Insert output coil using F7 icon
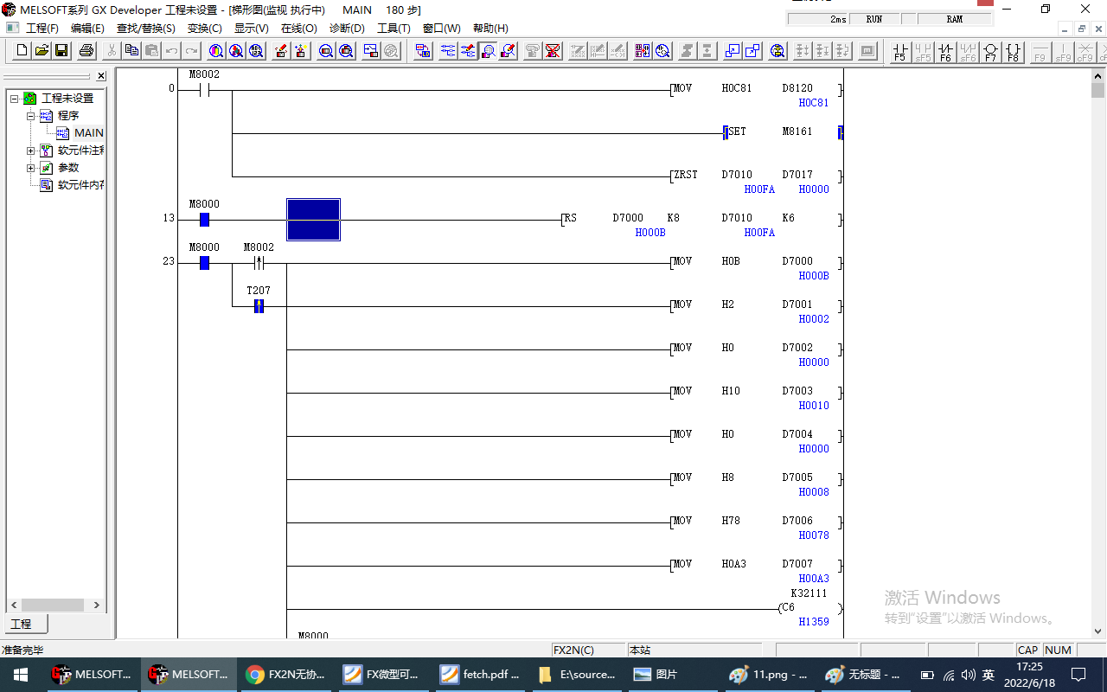Image resolution: width=1107 pixels, height=692 pixels. tap(990, 52)
